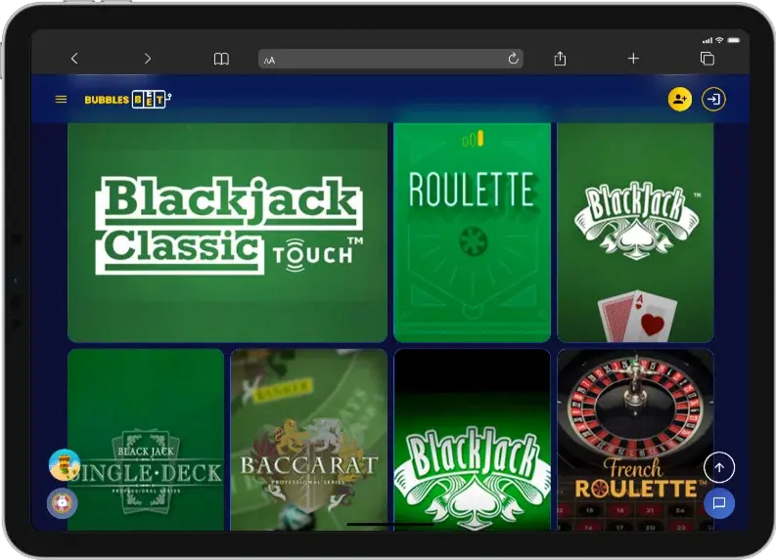Tap the Safari address bar field
The image size is (776, 560).
391,59
